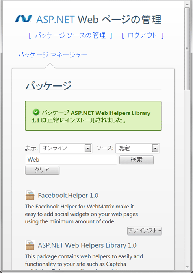
Task: Click the scrollbar up arrow
Action: (187, 4)
